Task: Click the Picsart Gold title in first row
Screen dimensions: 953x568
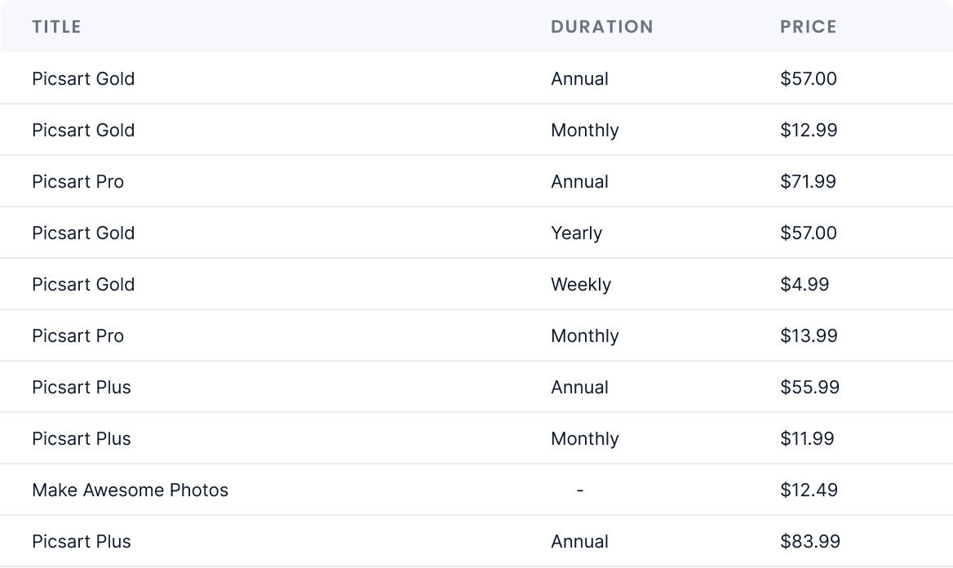Action: [x=83, y=79]
